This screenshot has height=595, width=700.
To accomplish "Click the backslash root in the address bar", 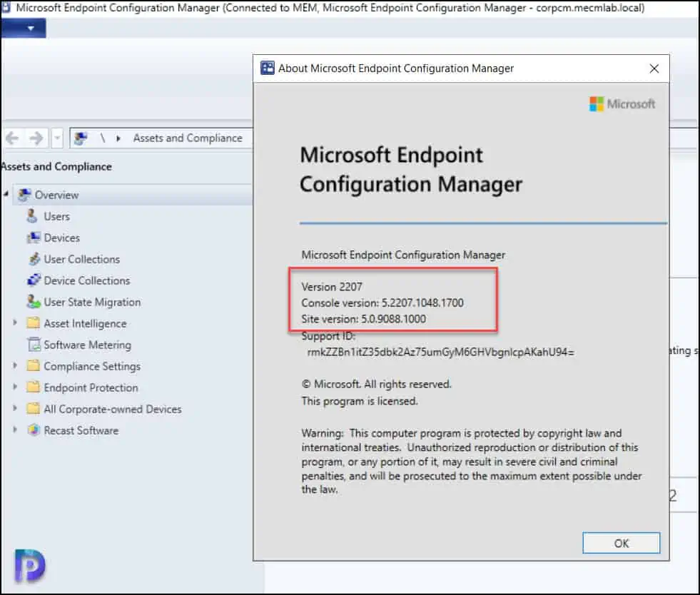I will coord(103,138).
